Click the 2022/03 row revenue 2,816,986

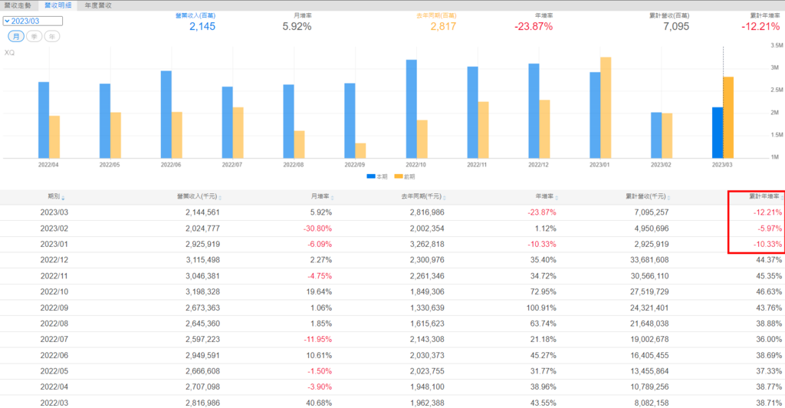pos(202,403)
